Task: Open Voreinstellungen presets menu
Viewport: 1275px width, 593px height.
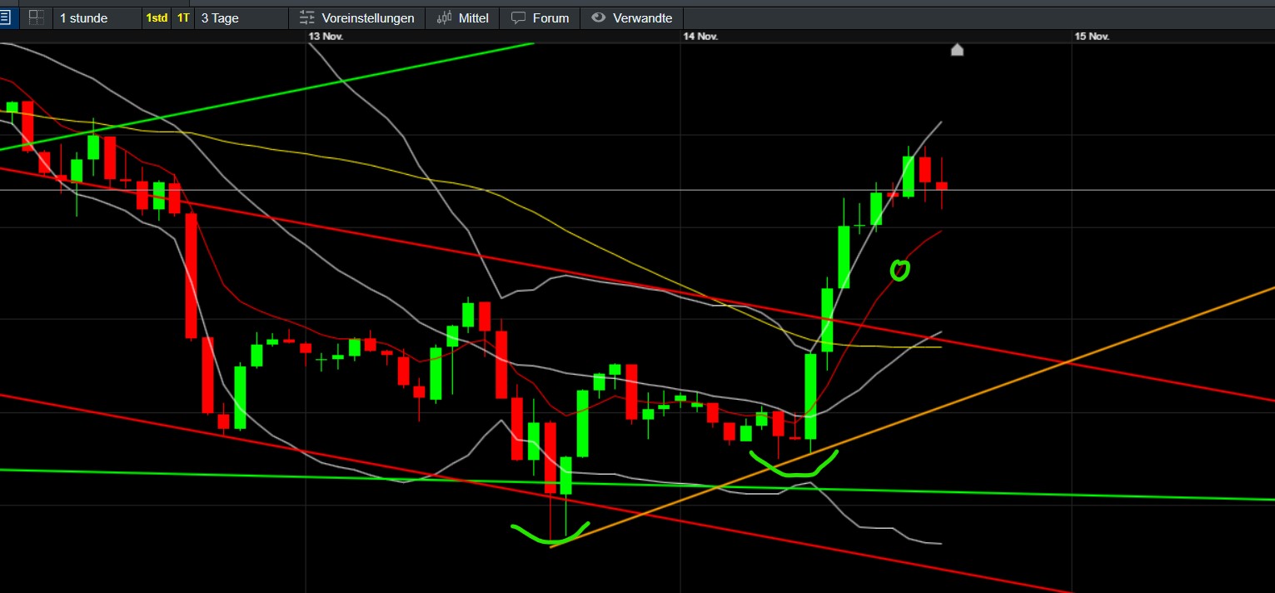Action: (x=356, y=18)
